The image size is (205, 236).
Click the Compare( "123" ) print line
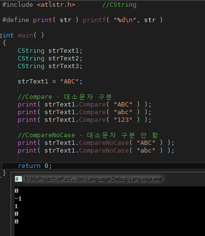point(84,120)
